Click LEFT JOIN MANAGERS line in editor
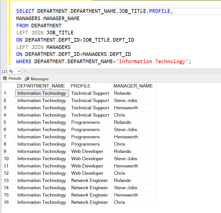The image size is (221, 213). pos(43,47)
